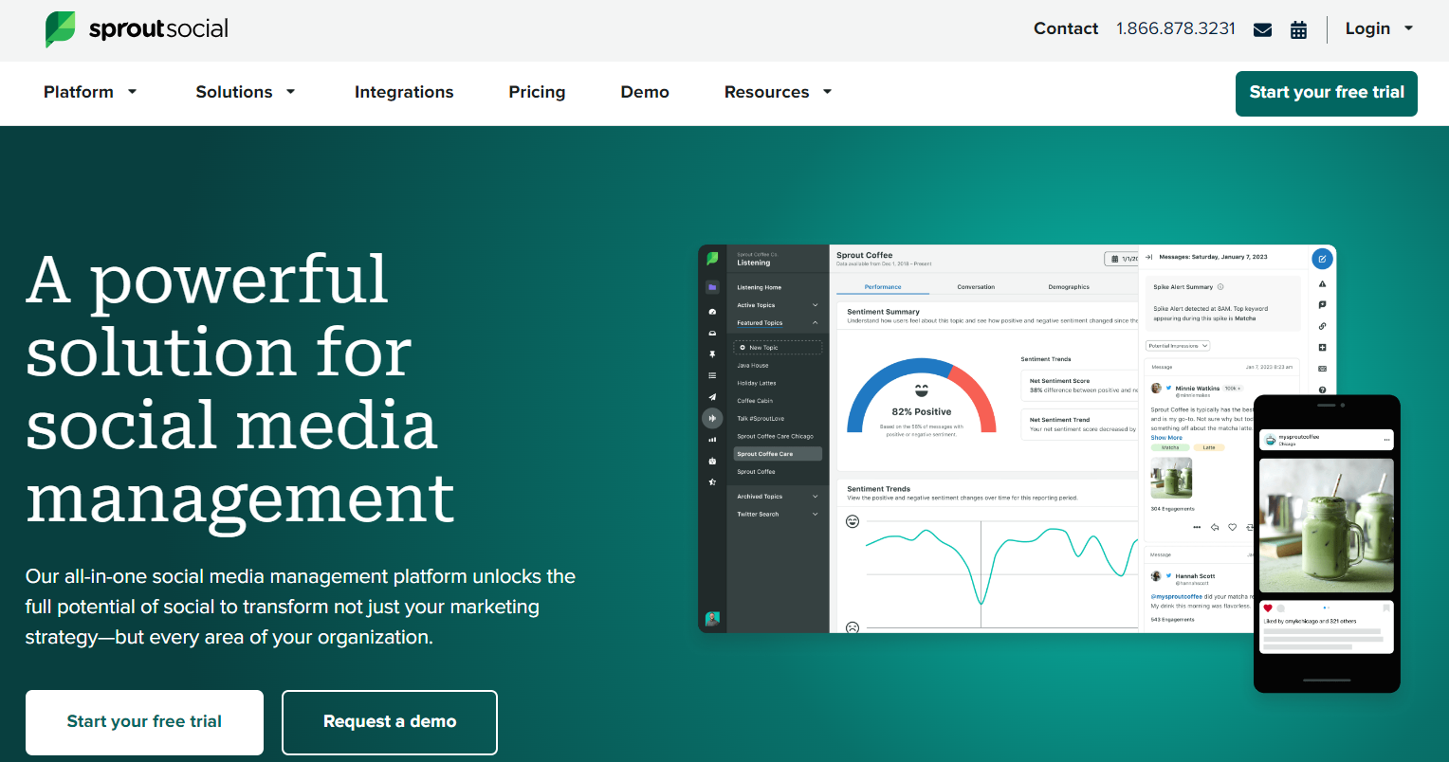Screen dimensions: 1449x762
Task: Click the plus square icon in right rail
Action: click(x=1323, y=348)
